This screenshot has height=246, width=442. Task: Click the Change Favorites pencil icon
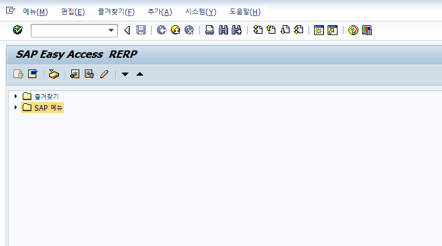(105, 74)
